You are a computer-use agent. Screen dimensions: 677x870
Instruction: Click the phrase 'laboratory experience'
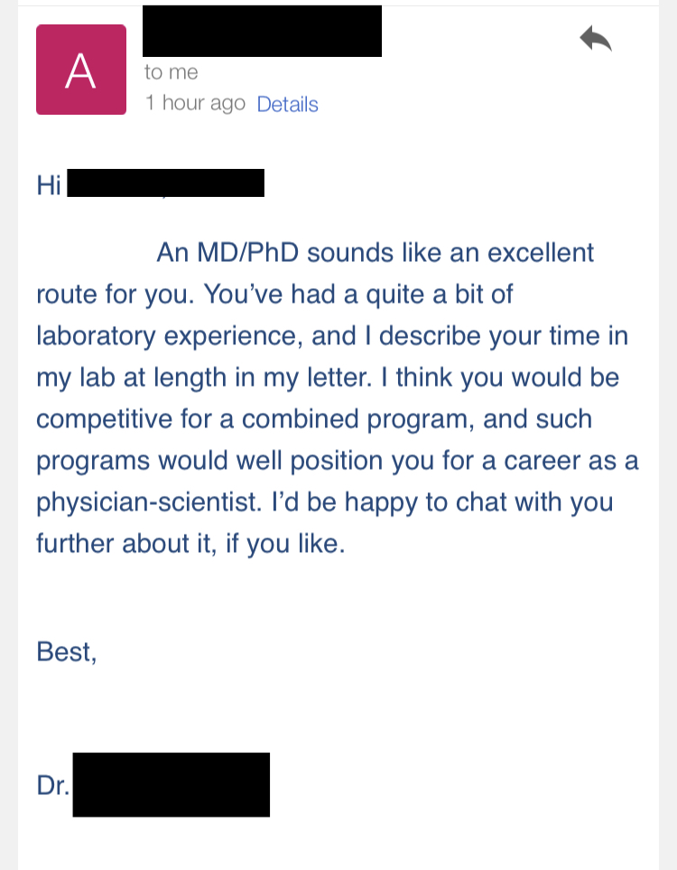[x=170, y=337]
